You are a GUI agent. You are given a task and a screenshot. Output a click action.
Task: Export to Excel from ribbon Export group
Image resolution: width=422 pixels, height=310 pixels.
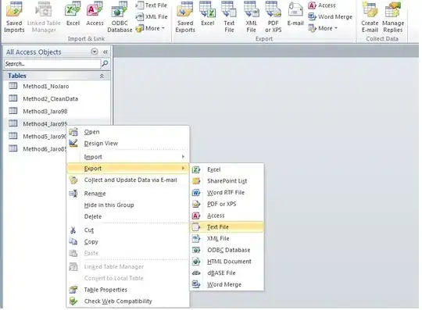click(208, 14)
